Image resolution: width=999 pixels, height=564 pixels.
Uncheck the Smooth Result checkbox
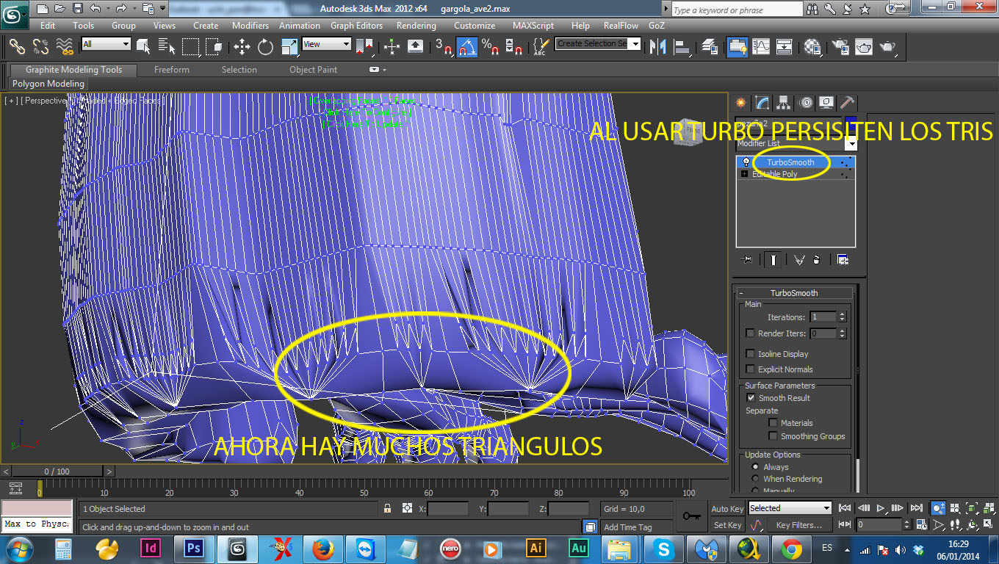[x=751, y=398]
